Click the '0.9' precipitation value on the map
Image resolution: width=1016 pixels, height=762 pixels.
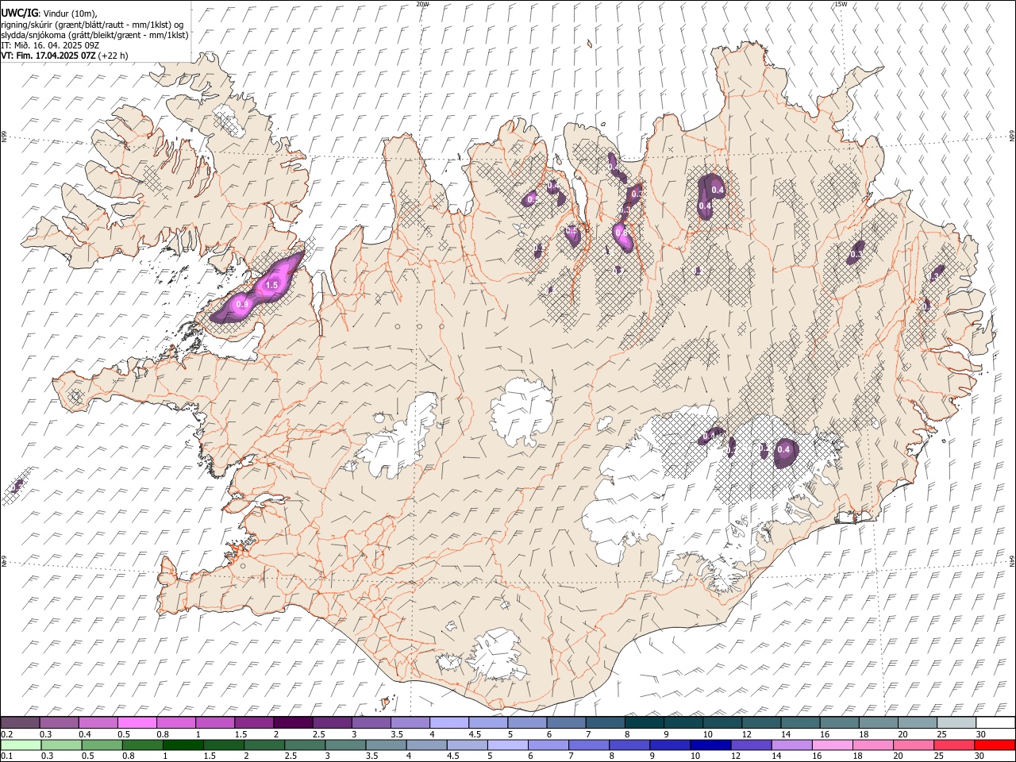tap(243, 304)
